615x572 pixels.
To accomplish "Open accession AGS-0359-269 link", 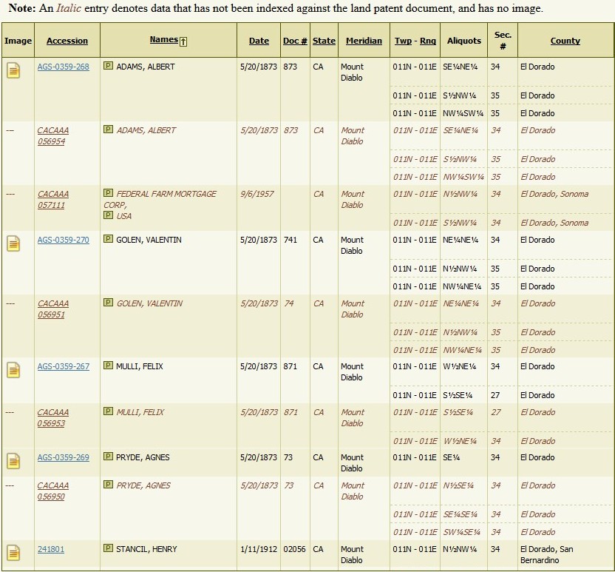I will click(63, 457).
